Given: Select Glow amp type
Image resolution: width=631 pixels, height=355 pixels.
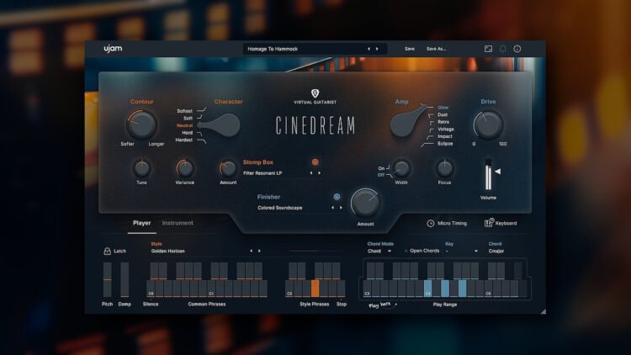Looking at the screenshot, I should click(443, 108).
